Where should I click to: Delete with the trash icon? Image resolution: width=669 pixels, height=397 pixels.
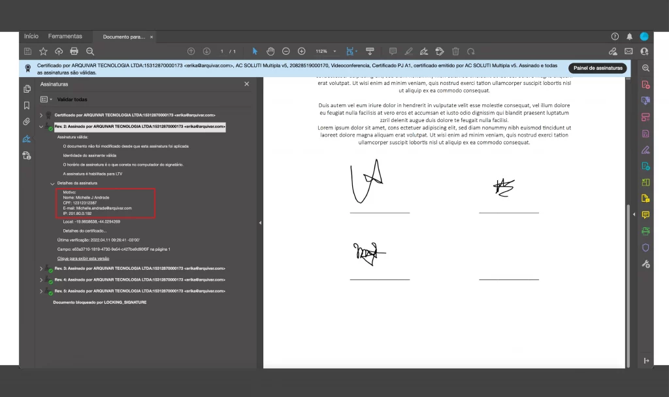tap(455, 51)
